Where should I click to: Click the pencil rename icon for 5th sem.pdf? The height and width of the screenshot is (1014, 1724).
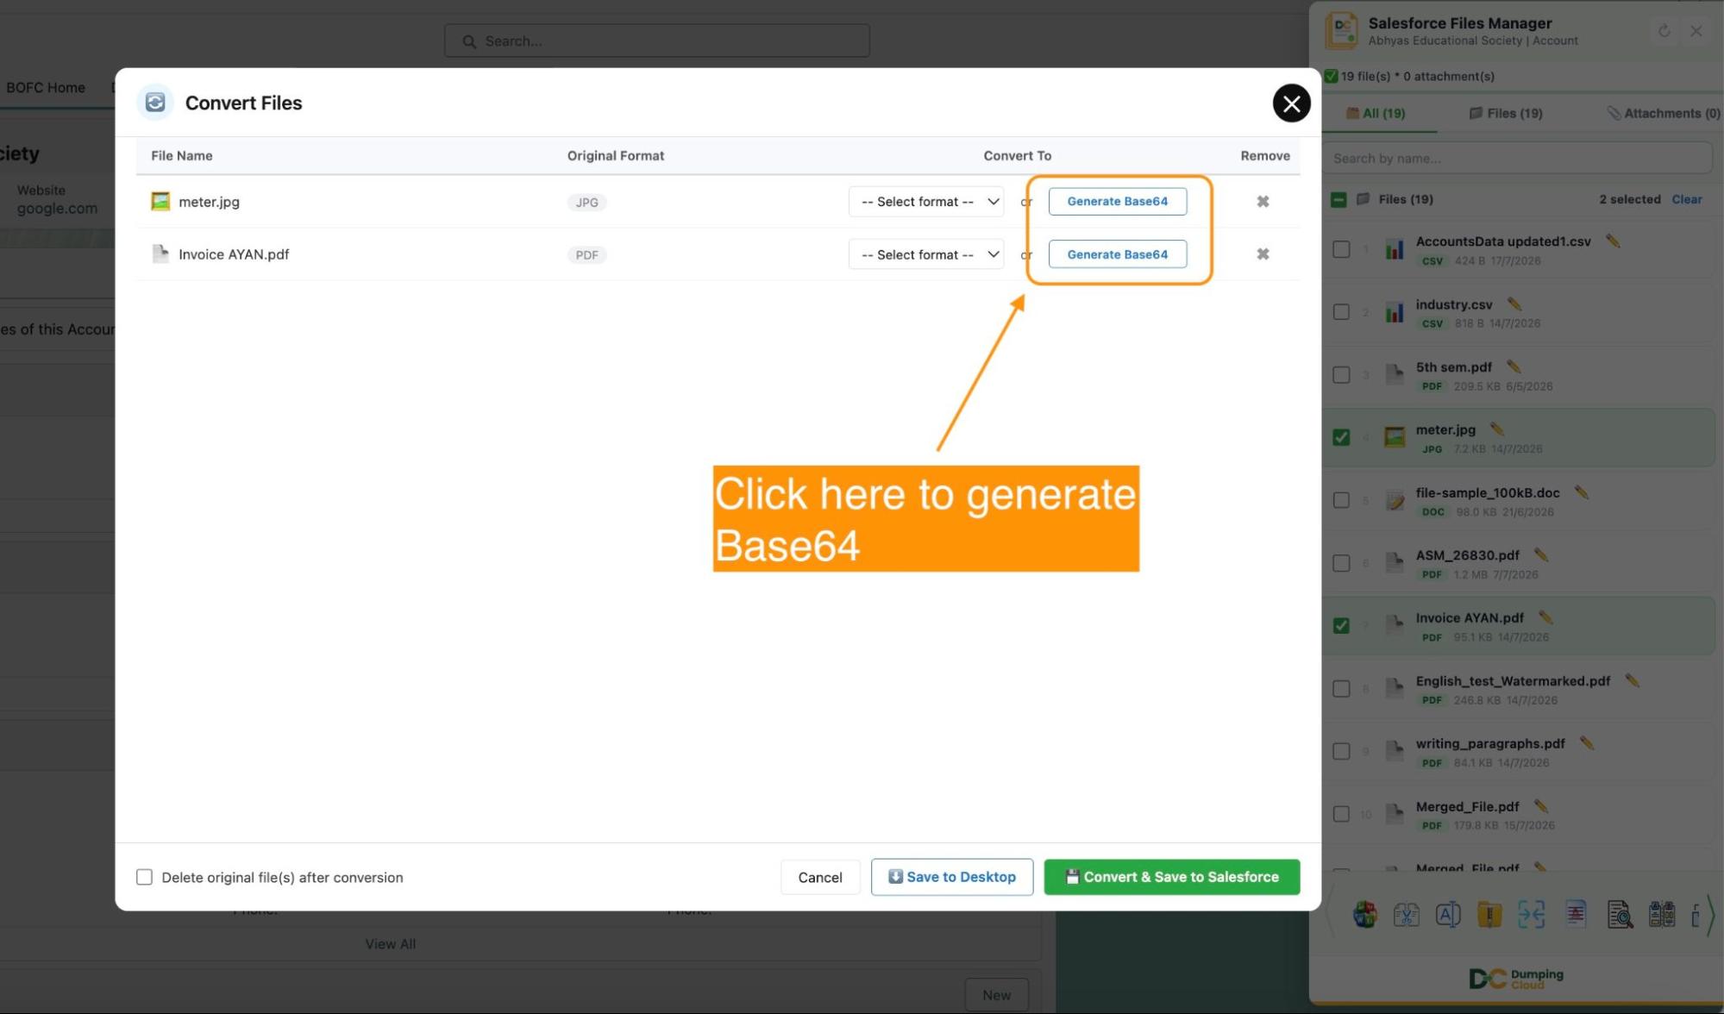click(1514, 366)
